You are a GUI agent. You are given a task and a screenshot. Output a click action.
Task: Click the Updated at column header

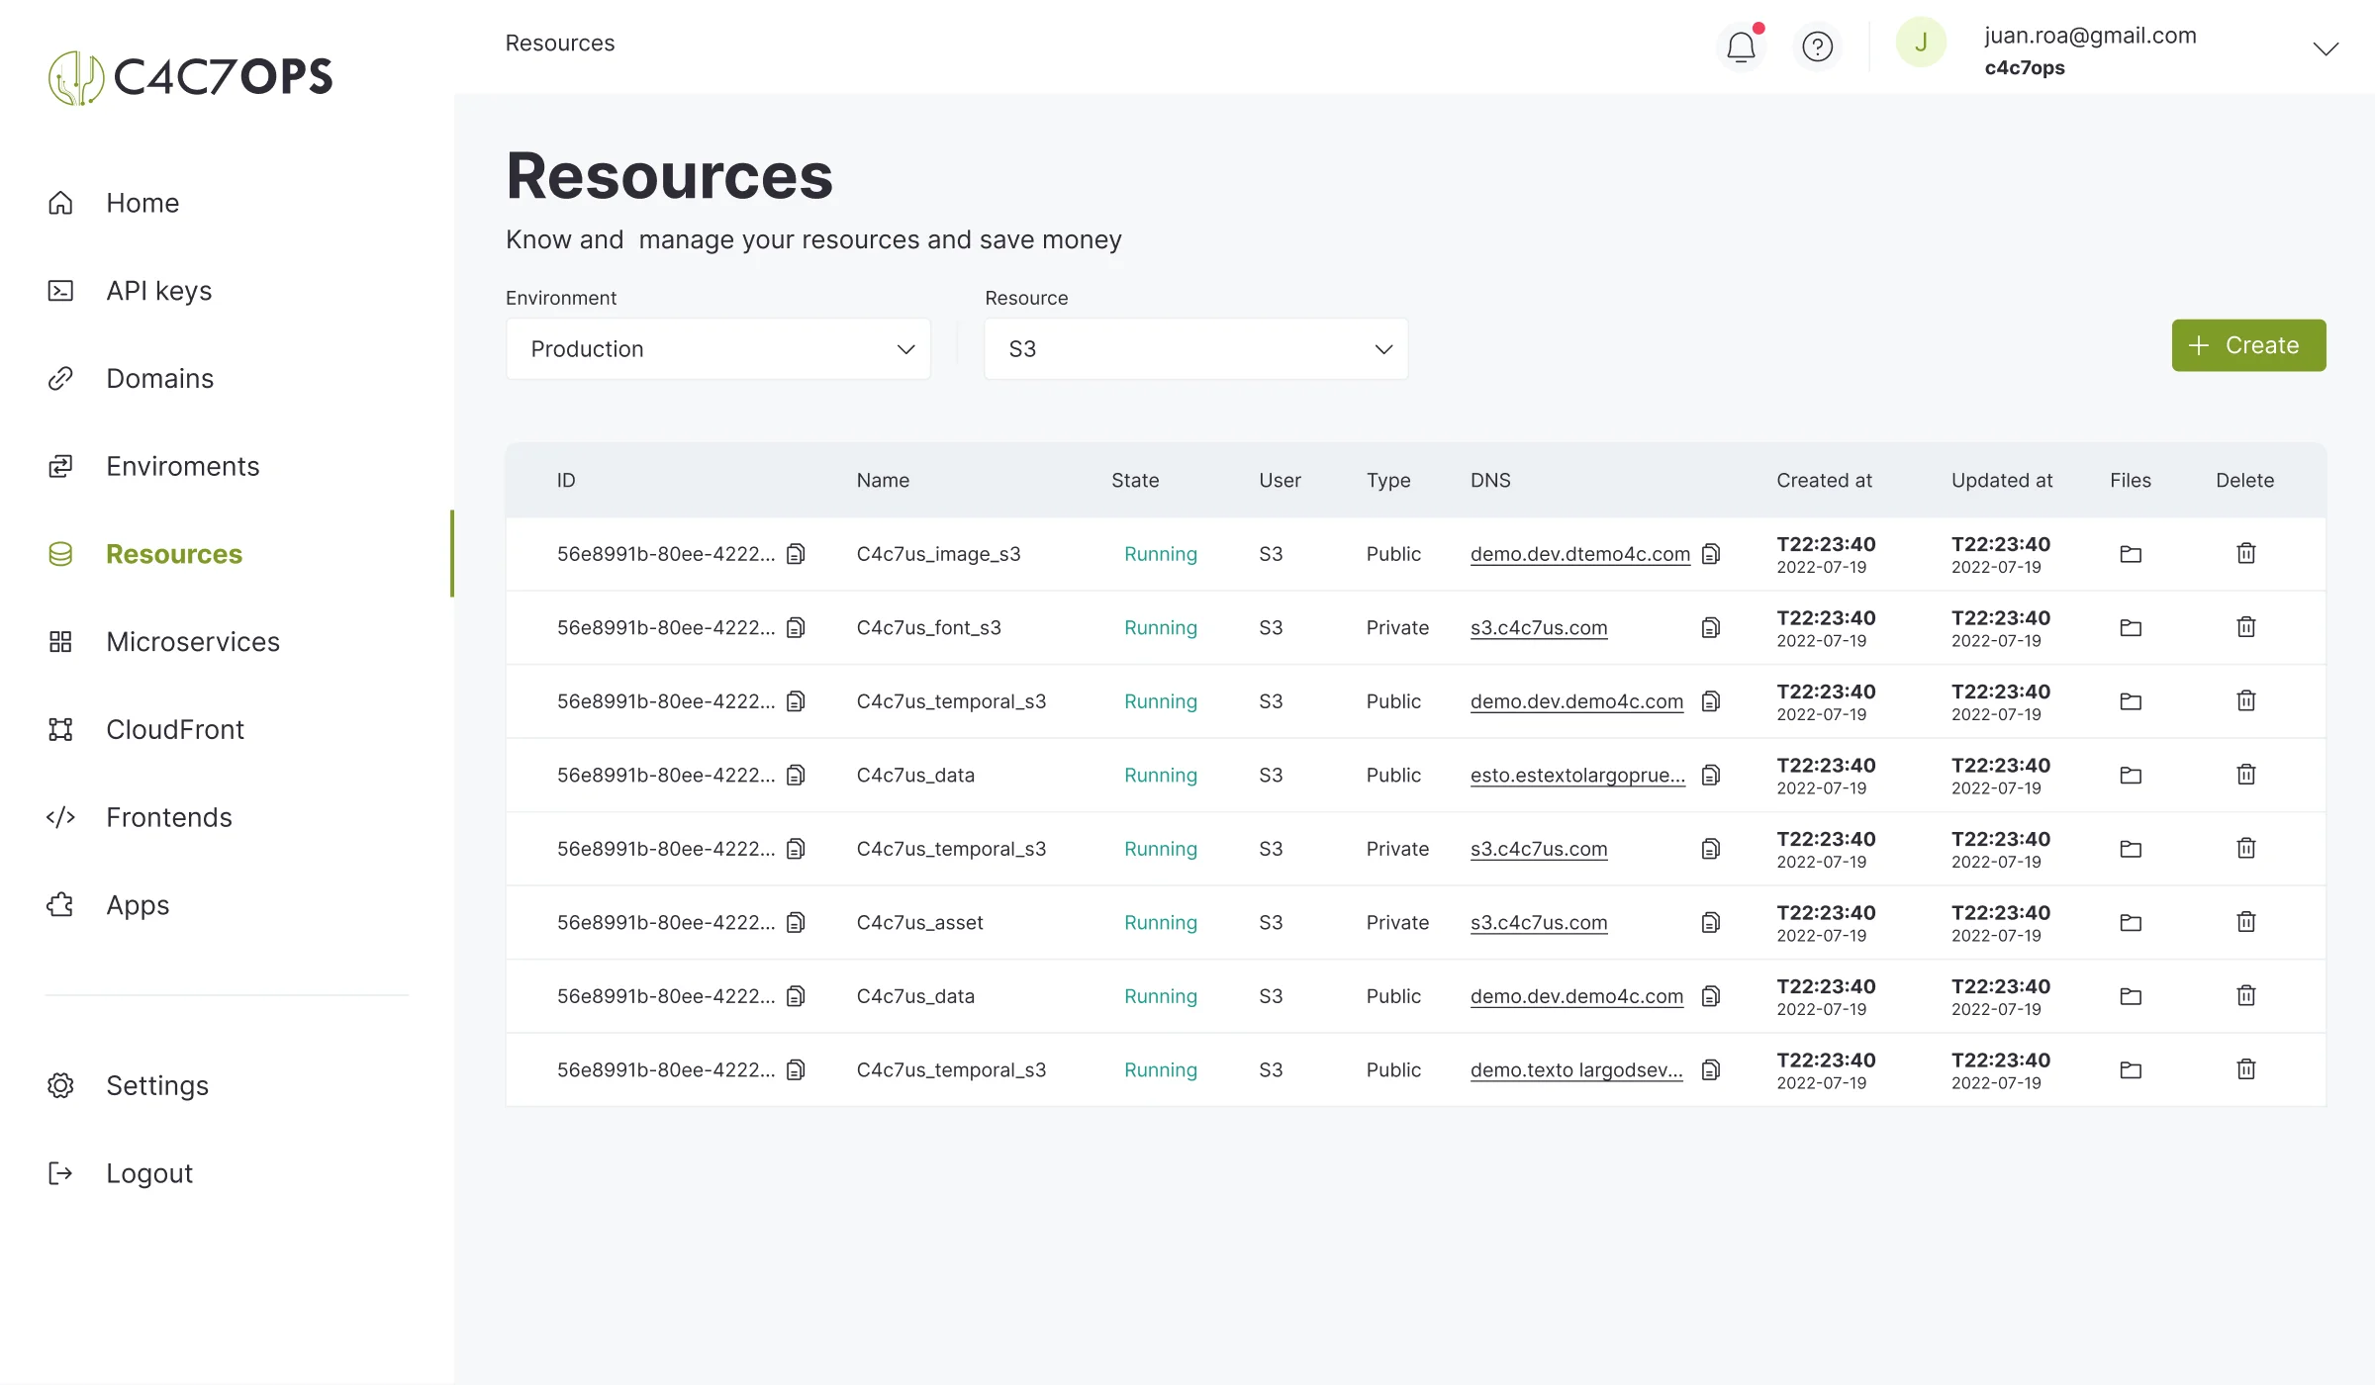2002,480
